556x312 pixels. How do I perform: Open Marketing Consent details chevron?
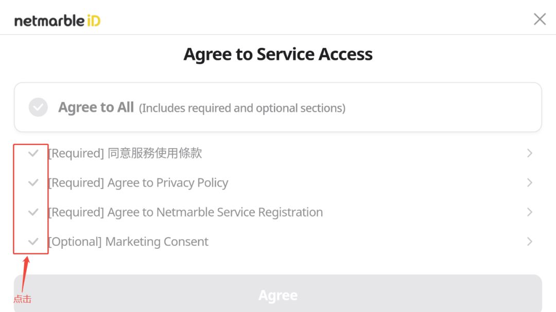coord(530,241)
